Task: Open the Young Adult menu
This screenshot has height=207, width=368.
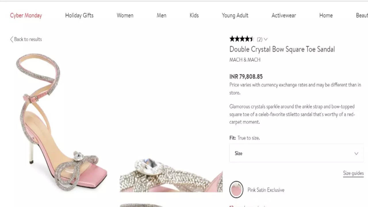Action: (235, 16)
